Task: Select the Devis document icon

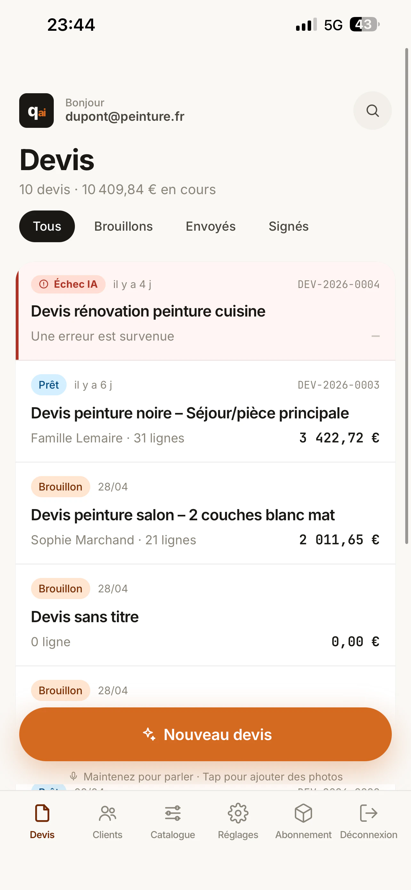Action: click(x=42, y=813)
